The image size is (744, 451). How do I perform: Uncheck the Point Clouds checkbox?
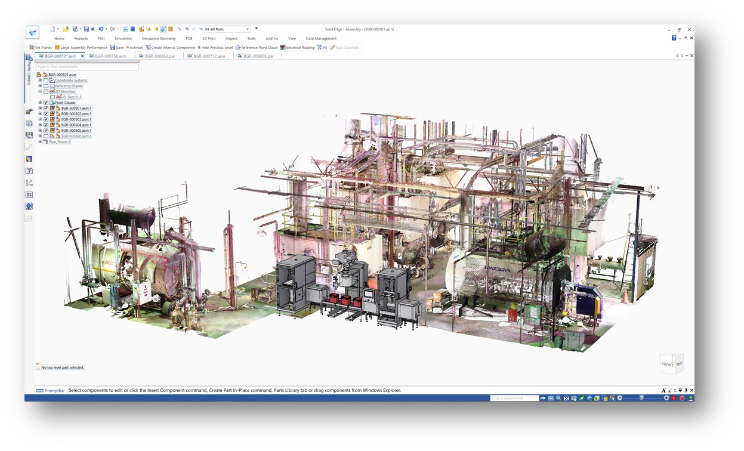click(x=46, y=103)
